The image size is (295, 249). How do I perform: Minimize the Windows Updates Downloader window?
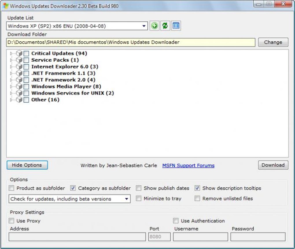pyautogui.click(x=259, y=4)
